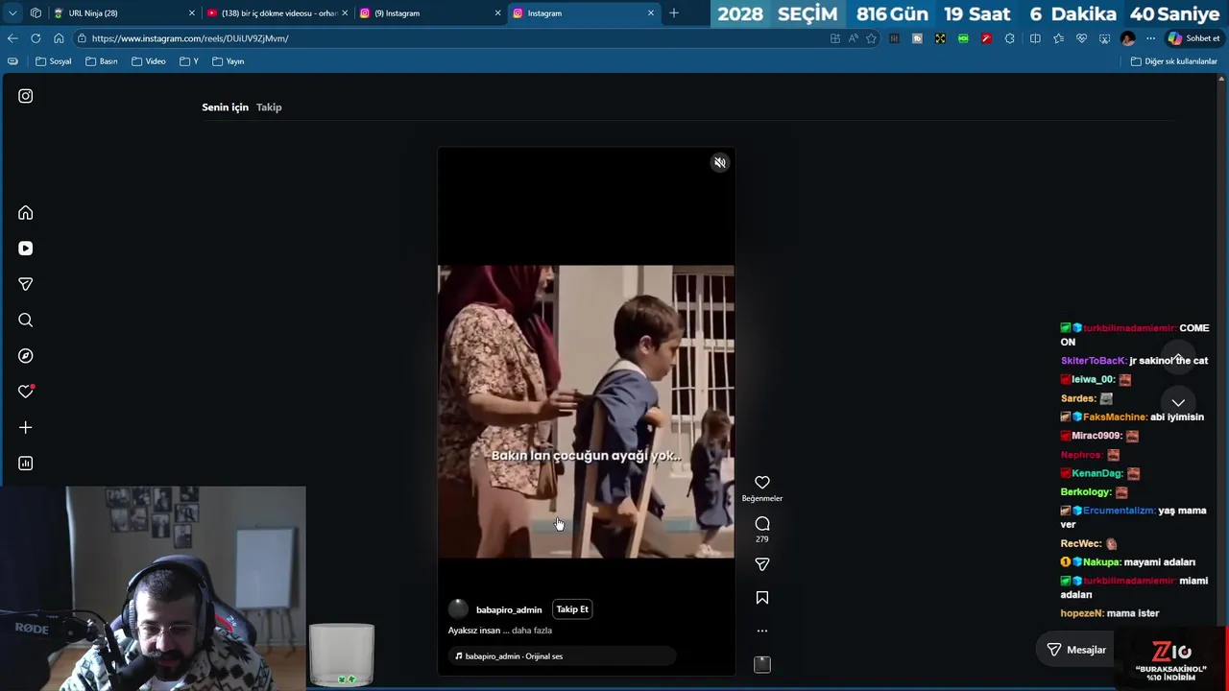Open the Mesajlar floating button

pyautogui.click(x=1076, y=650)
